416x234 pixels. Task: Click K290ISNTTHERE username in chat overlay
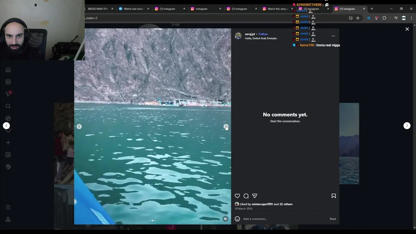click(309, 5)
